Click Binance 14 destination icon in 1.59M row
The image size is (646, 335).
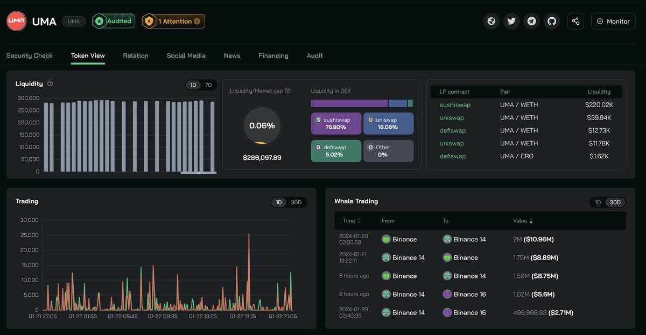tap(447, 276)
